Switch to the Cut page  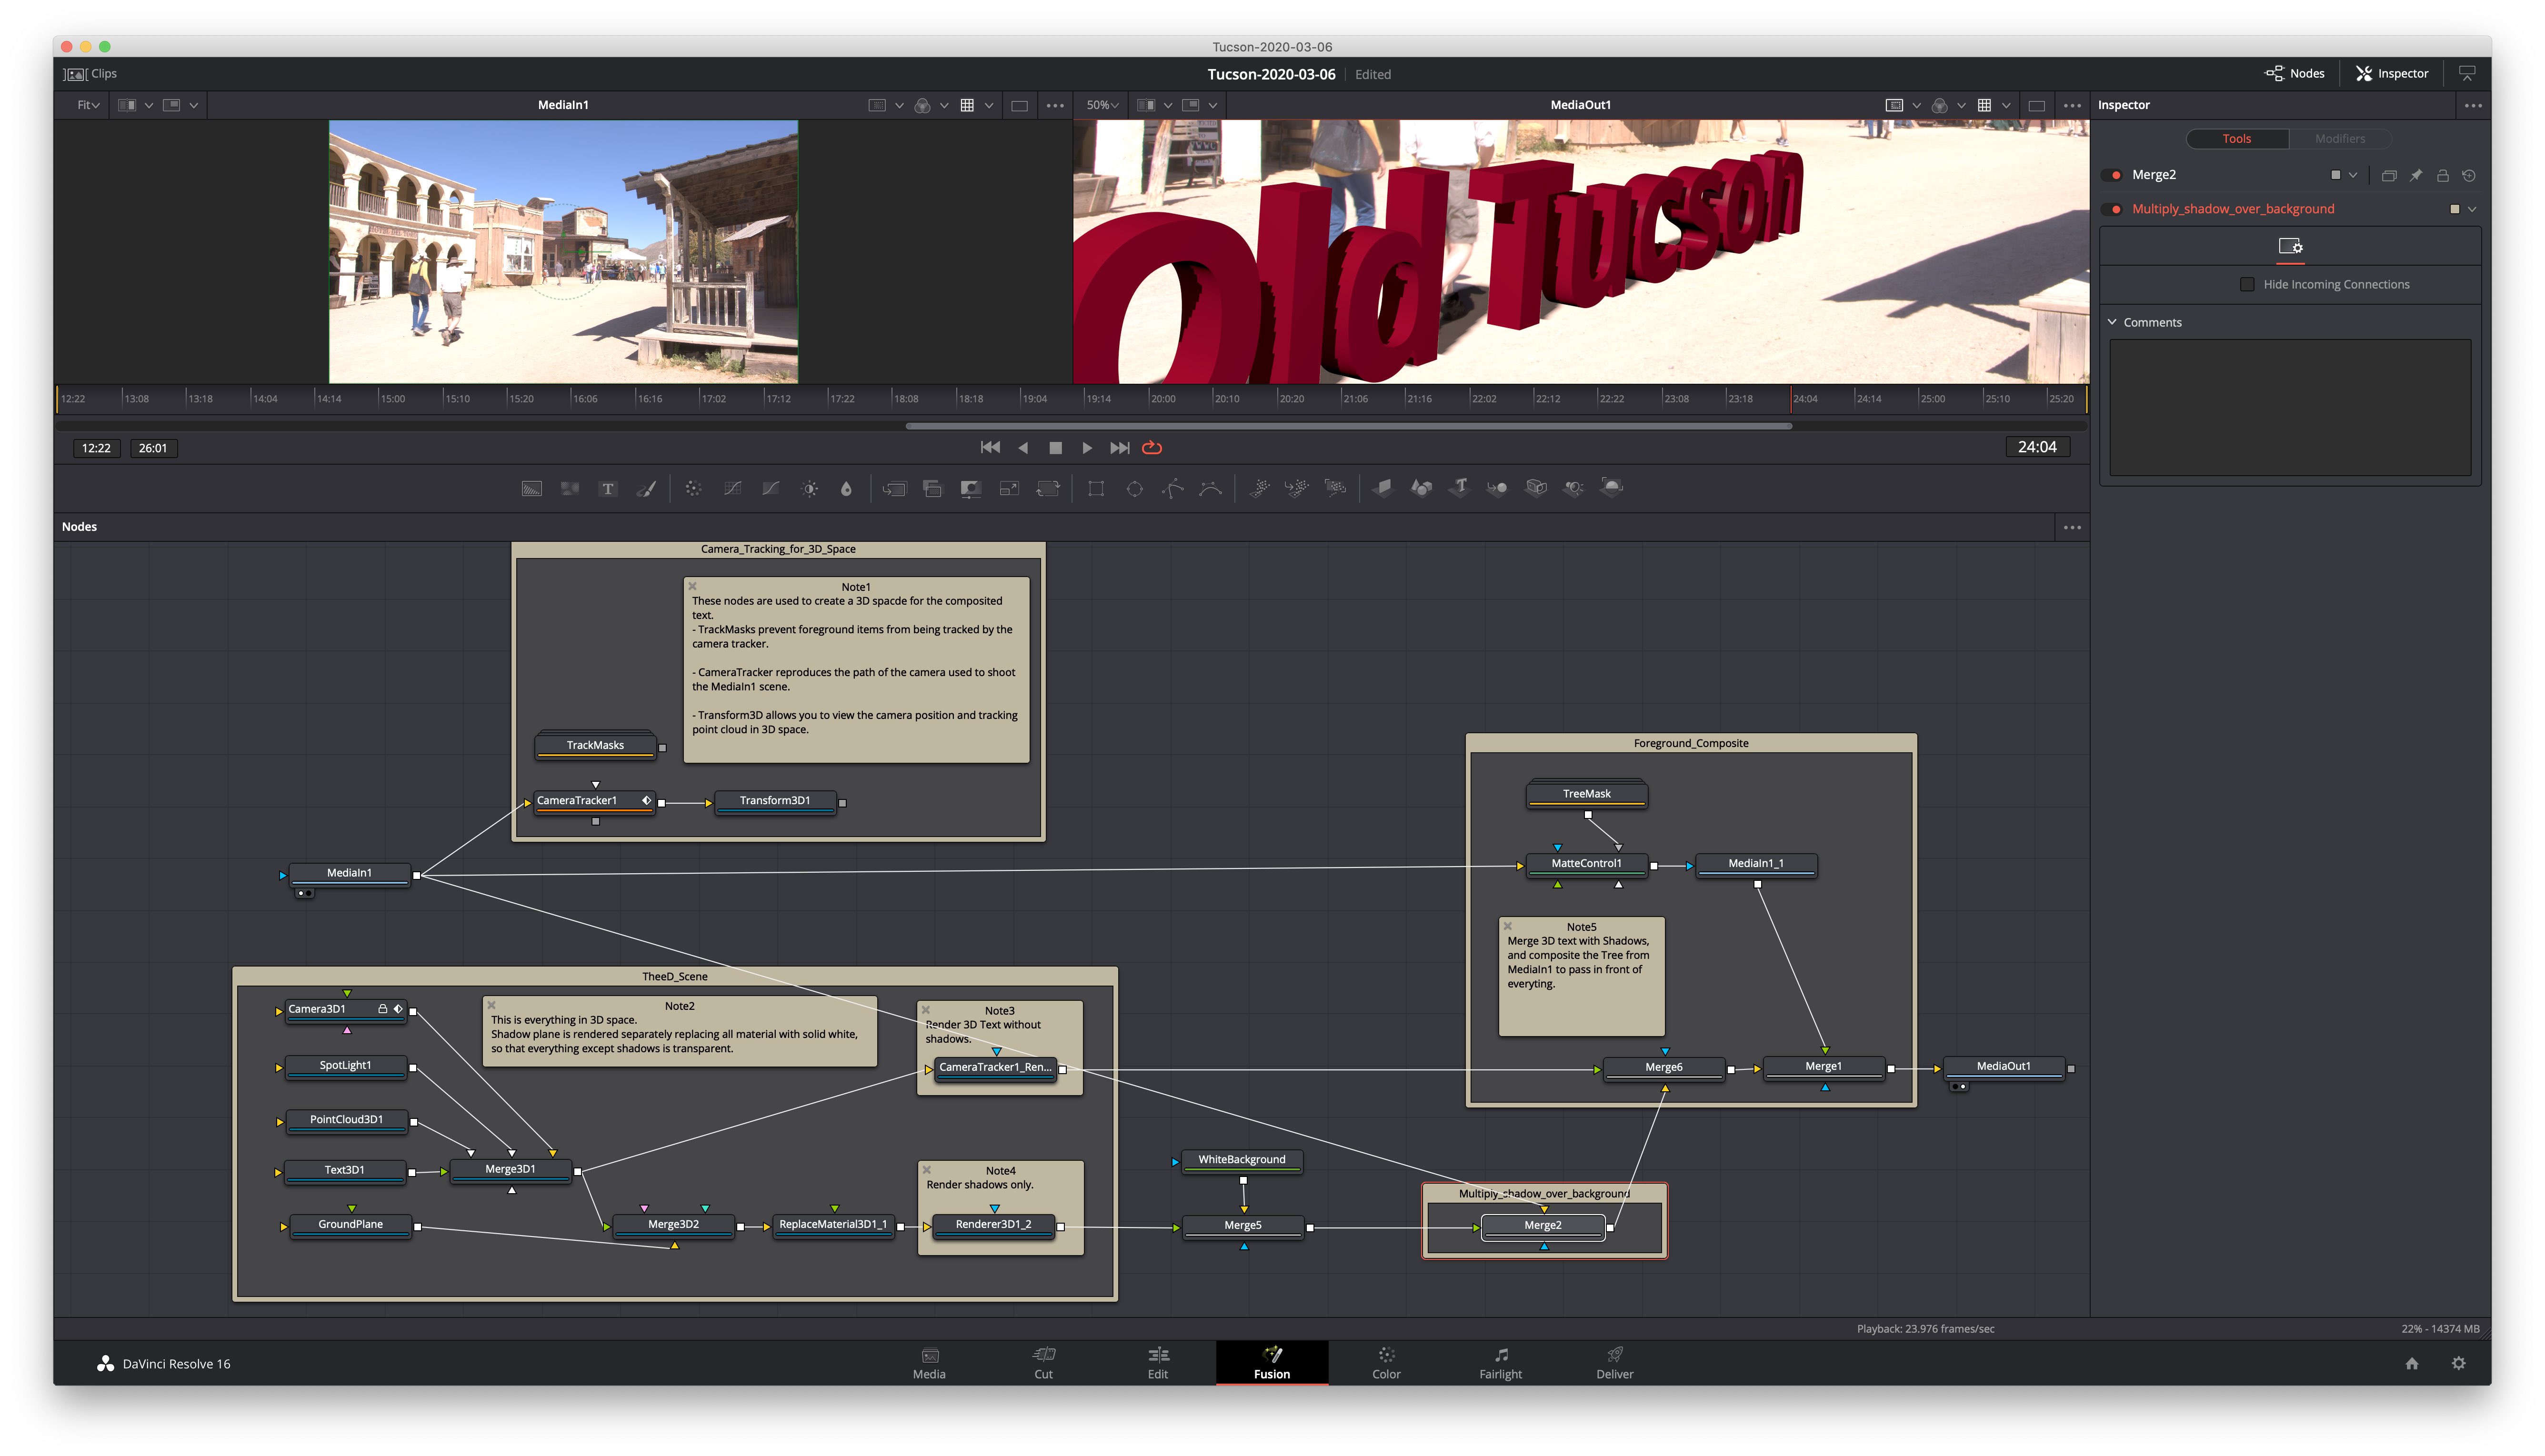click(x=1043, y=1363)
